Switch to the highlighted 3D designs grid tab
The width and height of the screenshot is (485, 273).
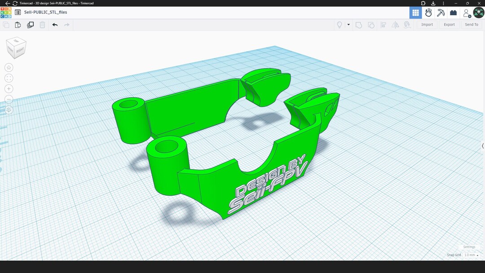point(416,13)
